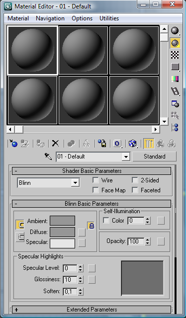Click the Opacity map button
This screenshot has height=318, width=186.
point(161,241)
